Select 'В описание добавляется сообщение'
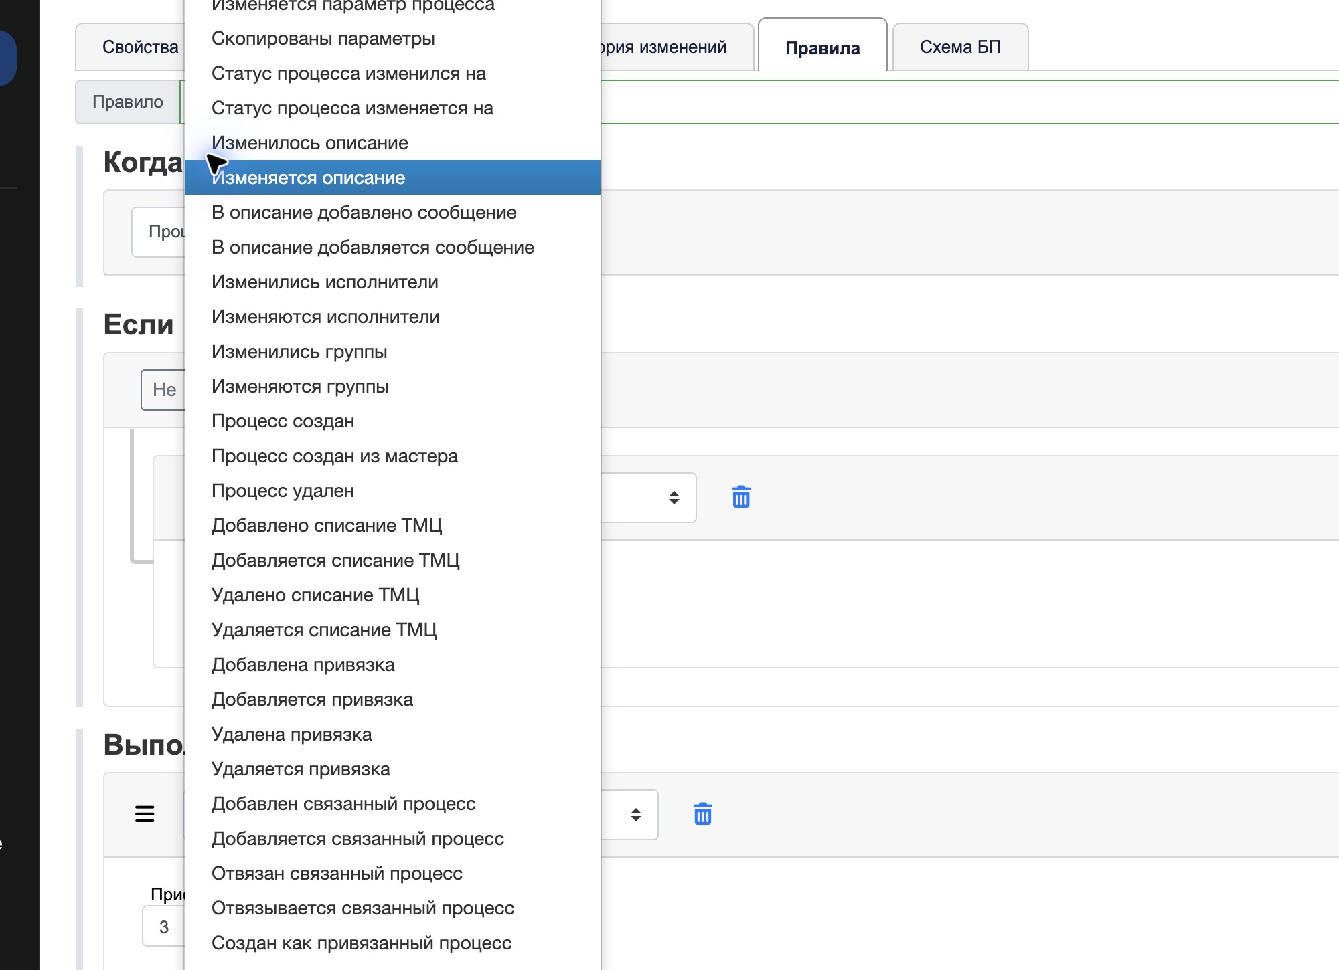The height and width of the screenshot is (970, 1339). 392,247
